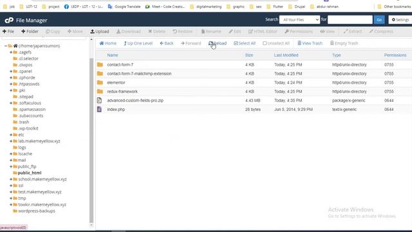
Task: Select public_html in folder tree
Action: (x=30, y=173)
